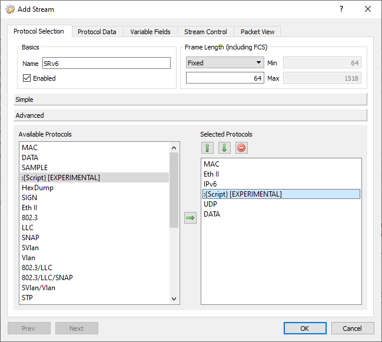
Task: Toggle the Enabled checkbox
Action: click(x=26, y=78)
